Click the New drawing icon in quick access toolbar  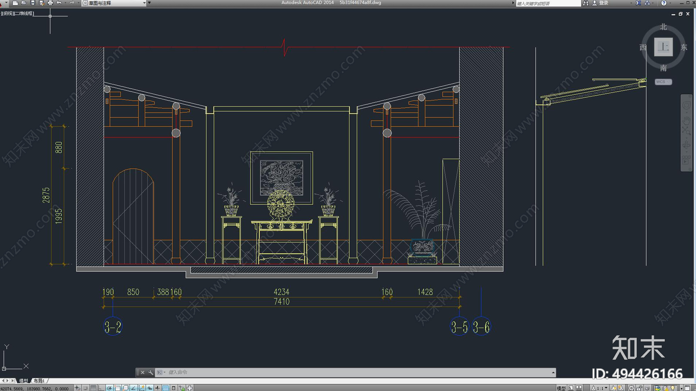15,3
